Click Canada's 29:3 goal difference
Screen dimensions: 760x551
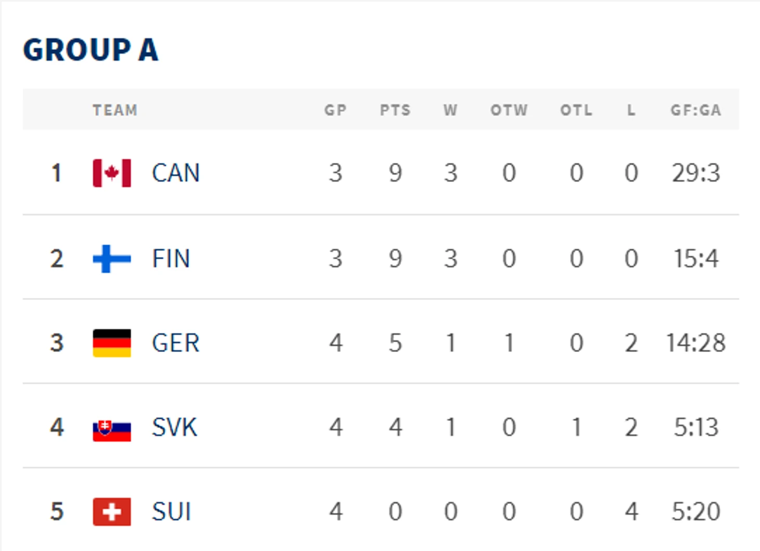[696, 173]
